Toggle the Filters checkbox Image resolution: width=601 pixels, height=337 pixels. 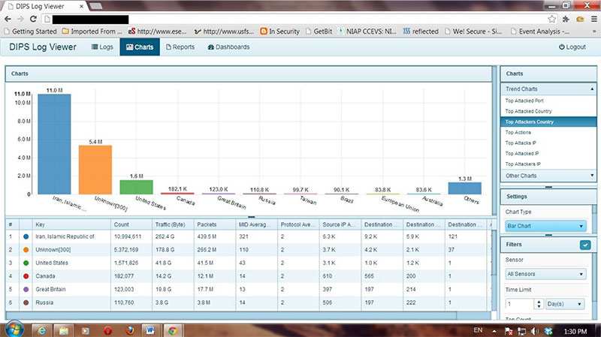[585, 245]
